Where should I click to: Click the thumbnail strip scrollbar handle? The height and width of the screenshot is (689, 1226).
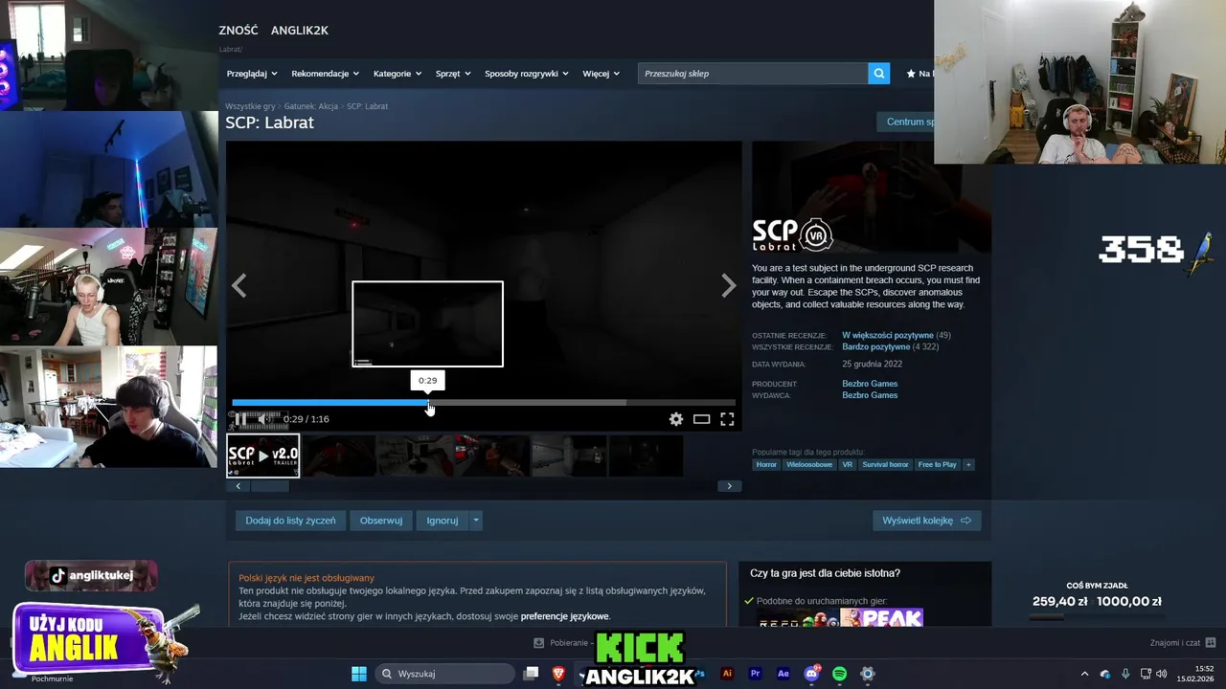pyautogui.click(x=269, y=486)
